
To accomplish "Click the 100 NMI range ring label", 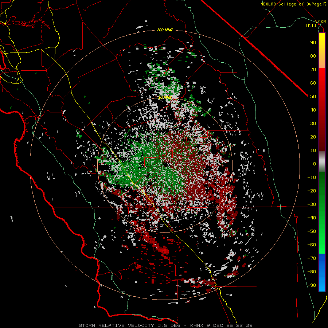I will pos(165,30).
